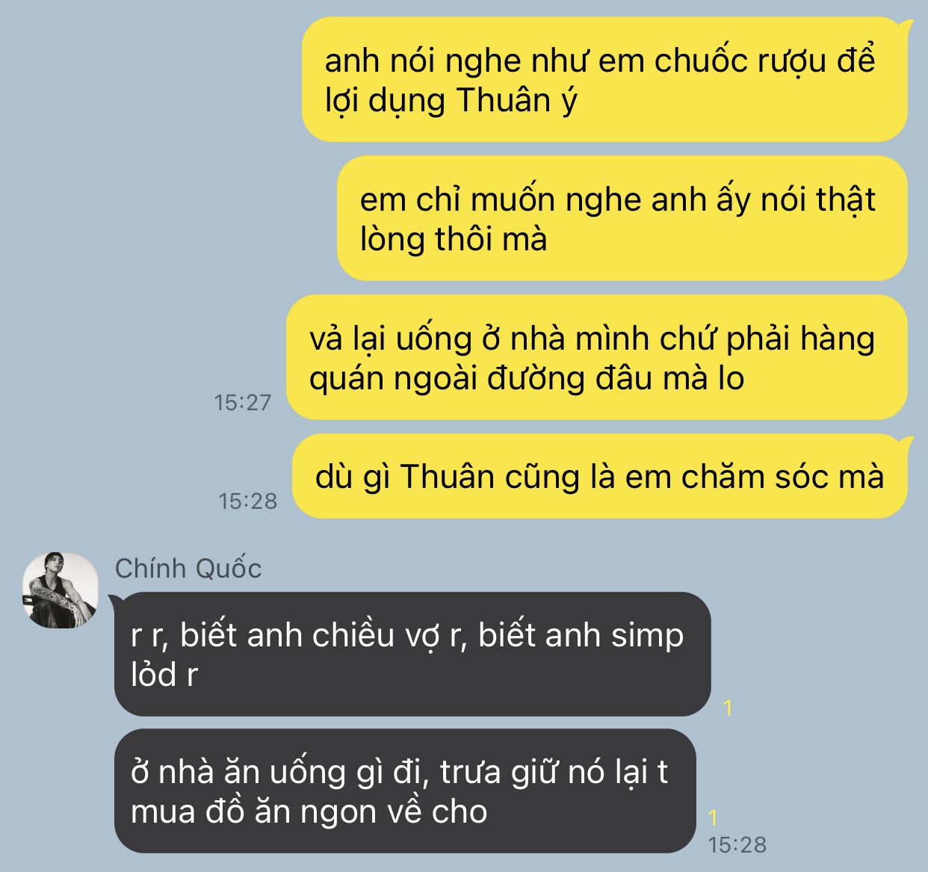The height and width of the screenshot is (872, 928).
Task: Select the dark bubble about mua đồ ăn ngon
Action: pos(405,791)
